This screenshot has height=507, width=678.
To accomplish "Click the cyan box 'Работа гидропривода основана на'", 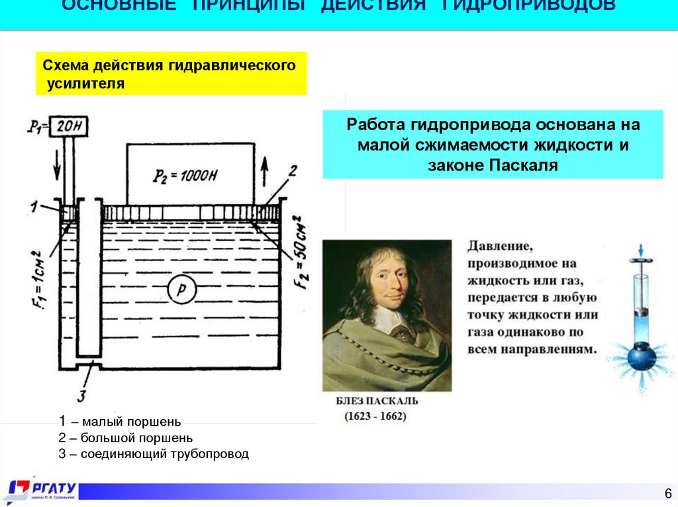I will pos(493,144).
